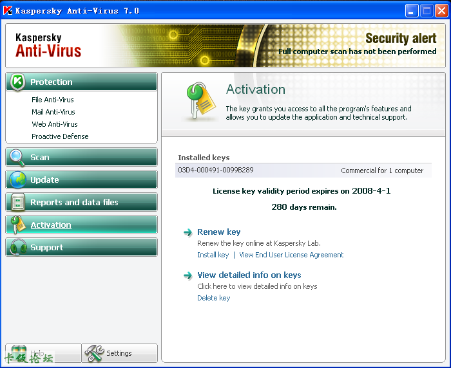Open Reports and data files section
Image resolution: width=451 pixels, height=368 pixels.
pyautogui.click(x=81, y=202)
